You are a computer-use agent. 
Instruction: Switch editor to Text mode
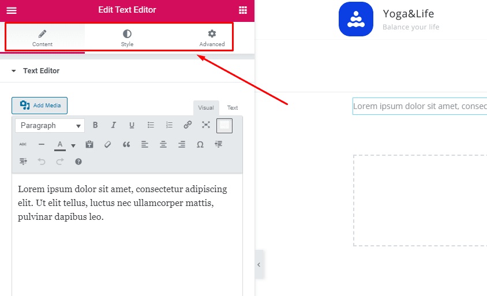(x=232, y=108)
